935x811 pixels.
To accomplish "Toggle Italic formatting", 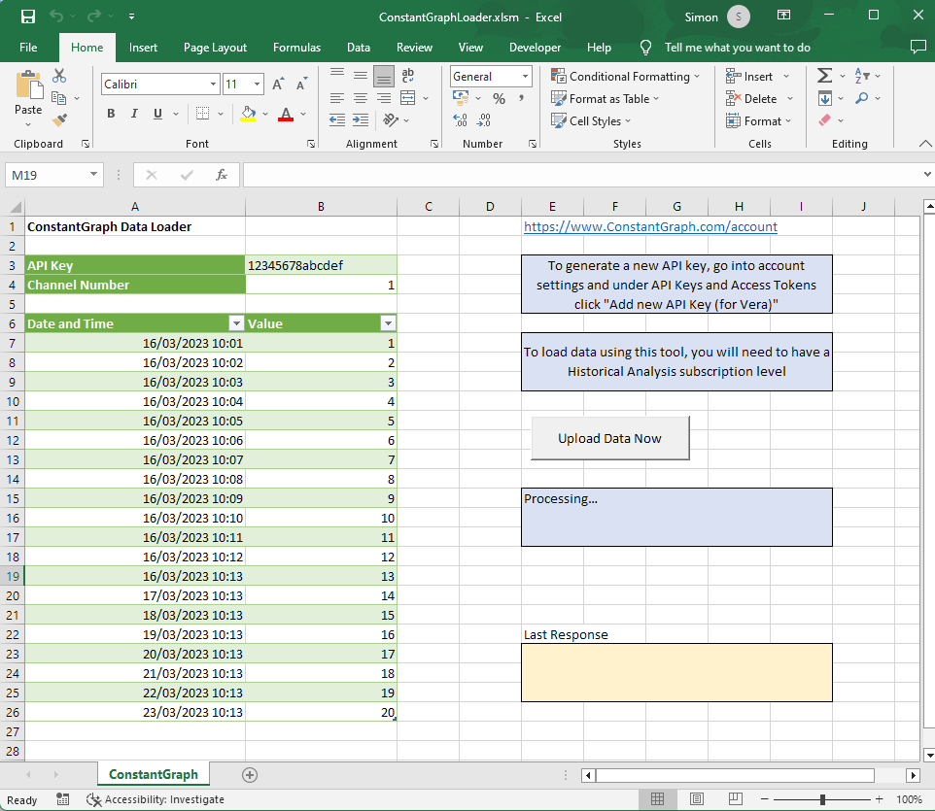I will 134,114.
